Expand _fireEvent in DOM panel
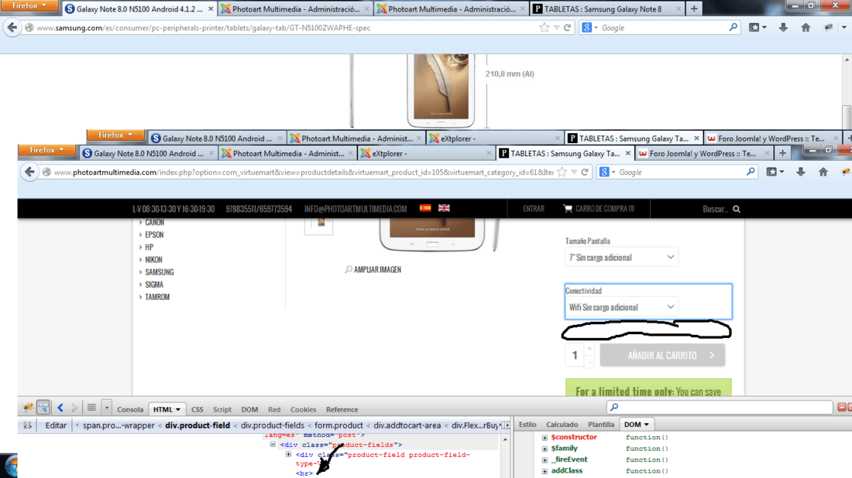The height and width of the screenshot is (478, 852). pos(545,459)
